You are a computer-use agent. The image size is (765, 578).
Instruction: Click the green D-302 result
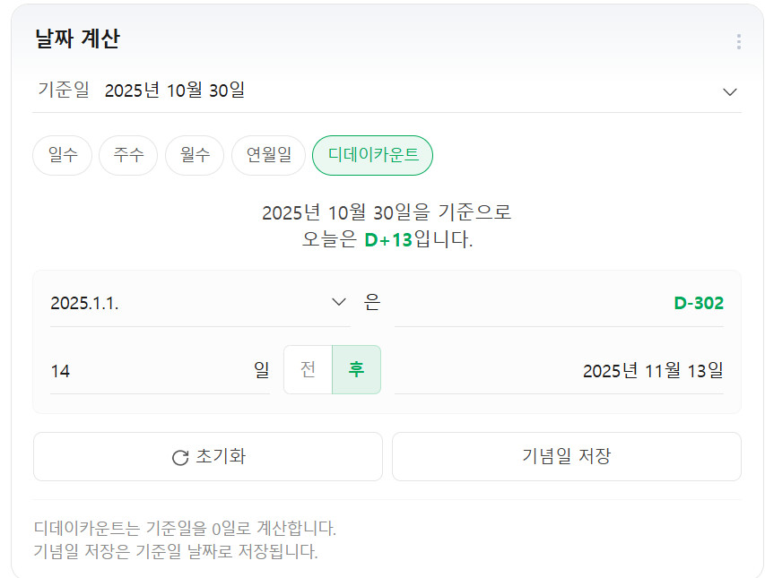[x=698, y=303]
